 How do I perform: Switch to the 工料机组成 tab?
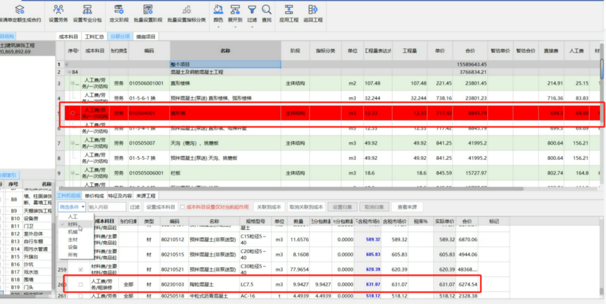69,196
